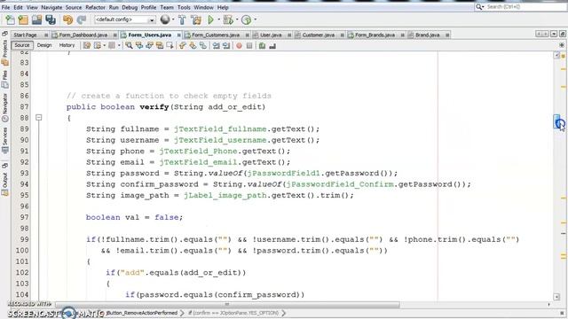
Task: Undo the last edit with Undo icon
Action: (67, 19)
